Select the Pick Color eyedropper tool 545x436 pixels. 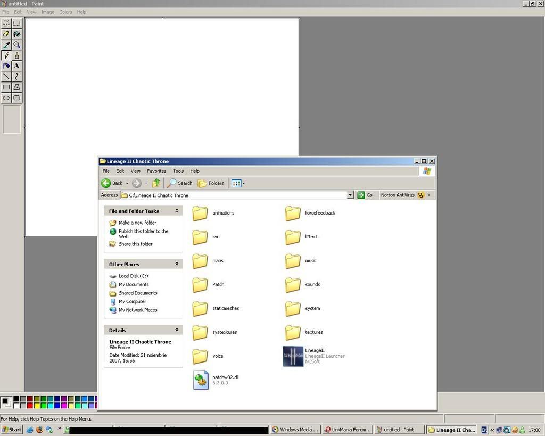[x=6, y=45]
